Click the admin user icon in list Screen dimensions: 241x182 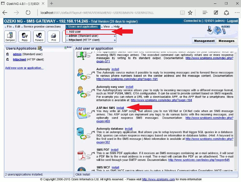pyautogui.click(x=8, y=54)
